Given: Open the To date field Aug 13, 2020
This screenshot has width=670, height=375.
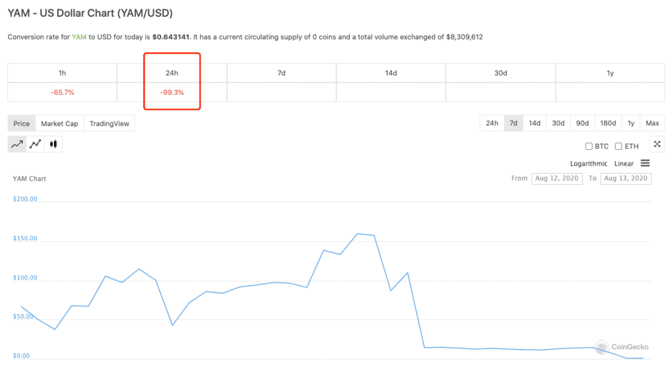Looking at the screenshot, I should [x=625, y=178].
